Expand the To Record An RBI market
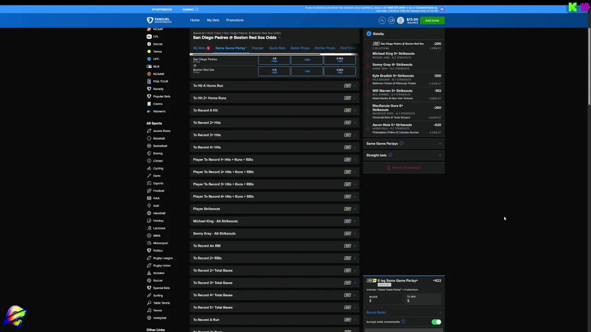 tap(274, 246)
